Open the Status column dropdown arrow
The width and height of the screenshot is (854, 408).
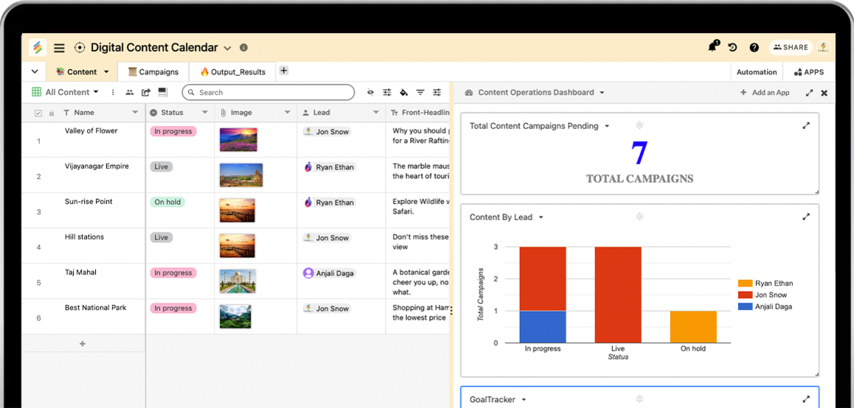(204, 113)
